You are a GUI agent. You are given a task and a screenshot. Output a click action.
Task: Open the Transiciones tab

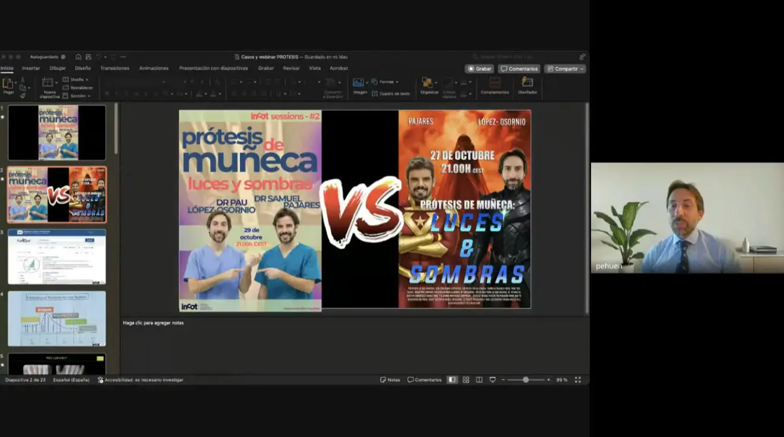click(x=115, y=68)
